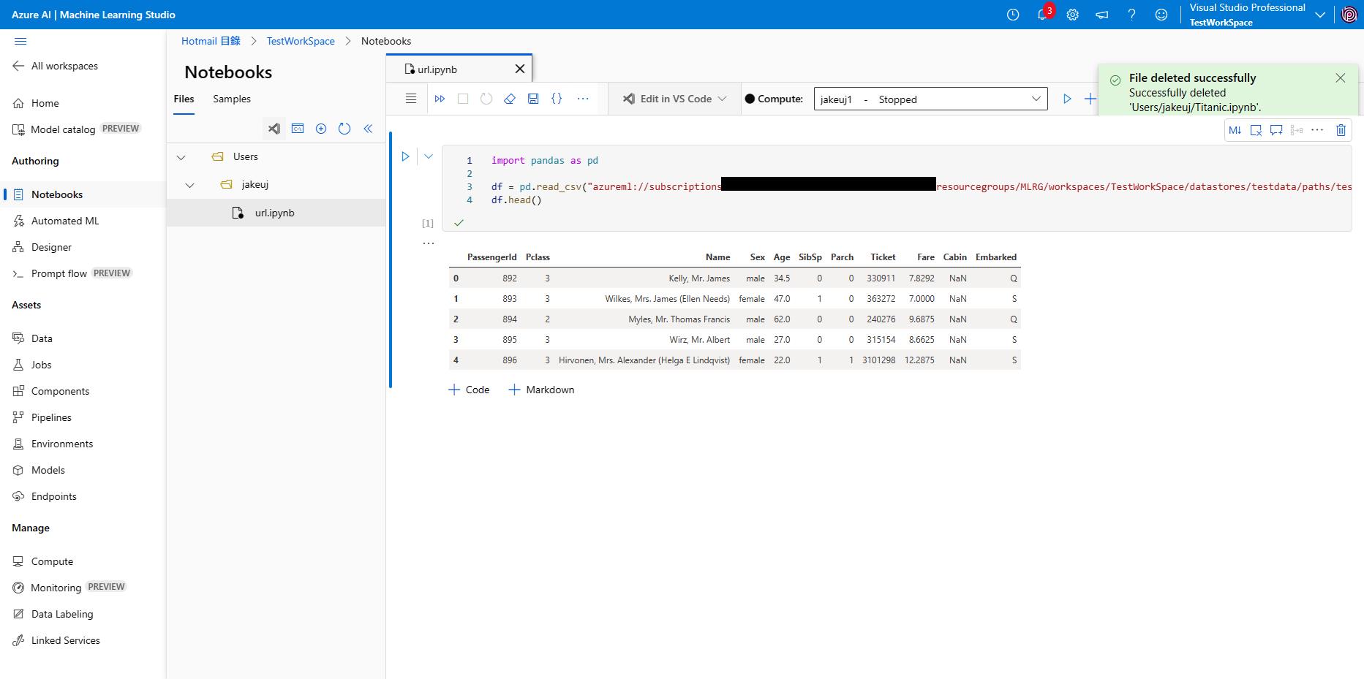This screenshot has width=1364, height=679.
Task: Click the add files plus icon
Action: tap(321, 129)
